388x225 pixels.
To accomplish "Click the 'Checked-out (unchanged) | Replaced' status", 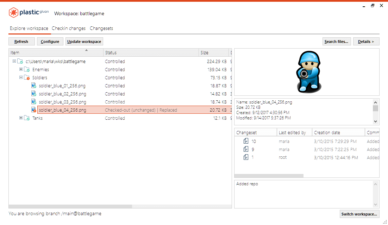I will click(x=141, y=110).
